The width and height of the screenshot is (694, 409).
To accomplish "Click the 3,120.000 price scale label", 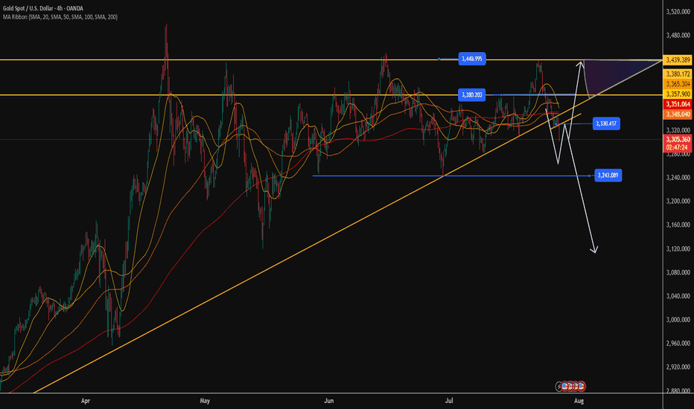I will pyautogui.click(x=678, y=249).
